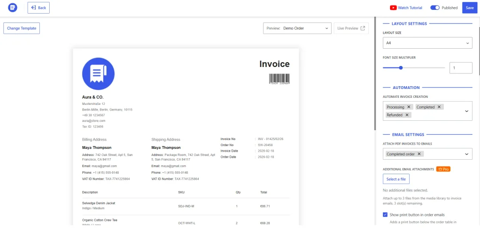Click the Shipping Address heading

pos(165,140)
